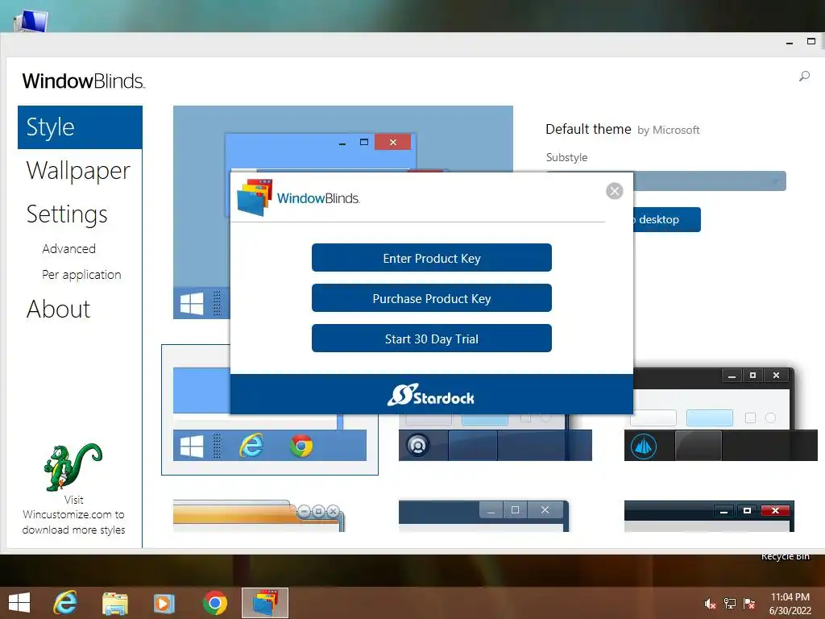Expand the Substyle dropdown
Image resolution: width=825 pixels, height=619 pixels.
(x=711, y=181)
